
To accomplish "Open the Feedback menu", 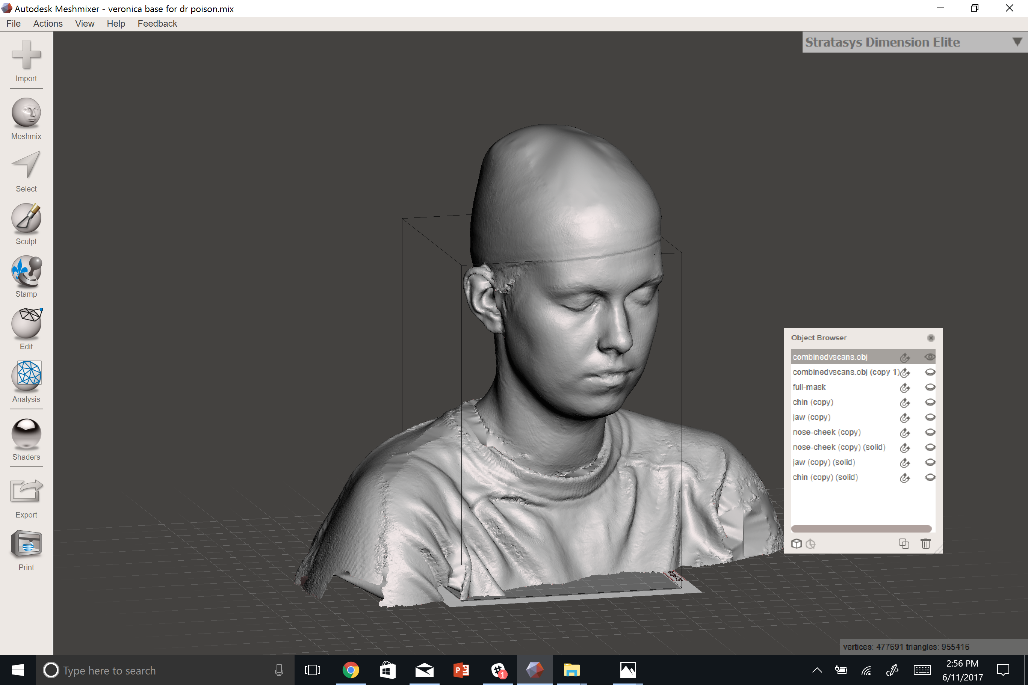I will pyautogui.click(x=157, y=24).
